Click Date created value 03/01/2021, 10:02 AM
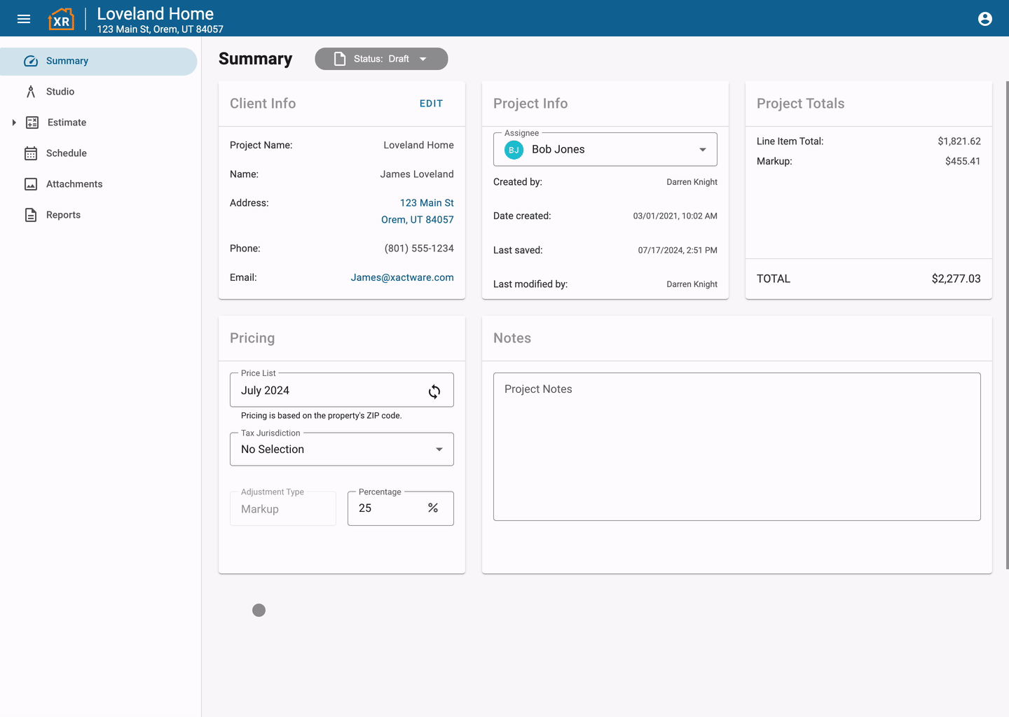The width and height of the screenshot is (1009, 717). (675, 216)
